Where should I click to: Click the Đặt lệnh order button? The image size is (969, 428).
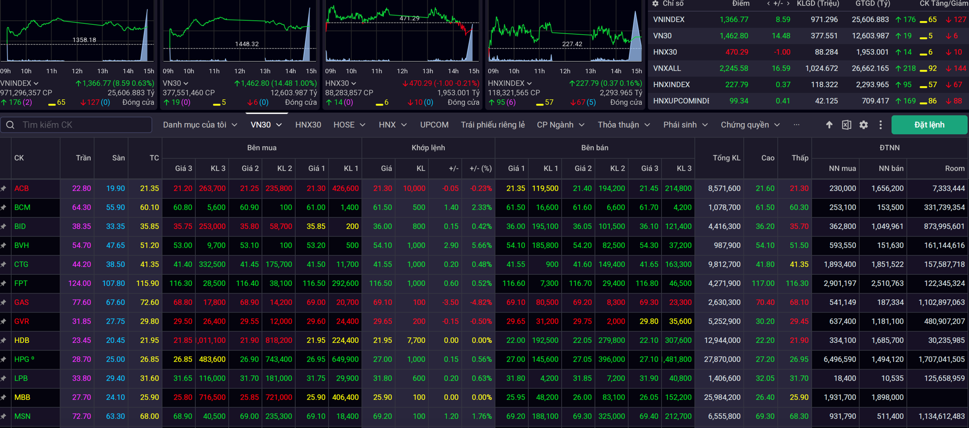[x=929, y=125]
